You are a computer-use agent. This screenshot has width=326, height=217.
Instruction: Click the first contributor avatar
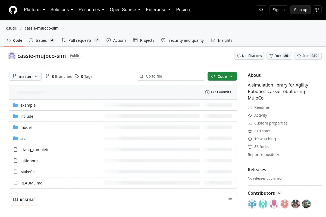[x=252, y=204]
